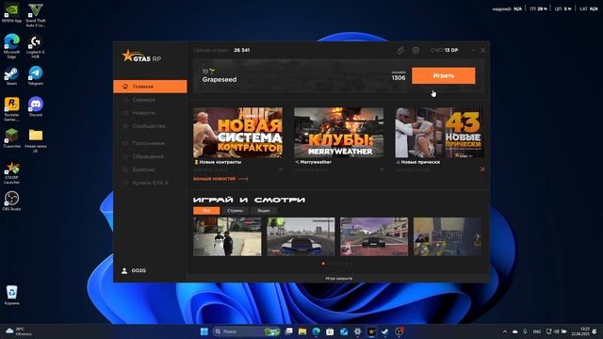Click the Новая папка folder desktop icon

click(x=36, y=140)
